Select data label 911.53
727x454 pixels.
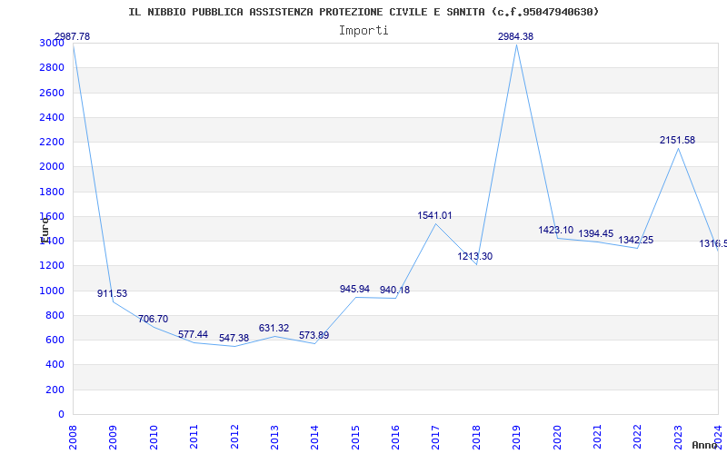tap(112, 293)
